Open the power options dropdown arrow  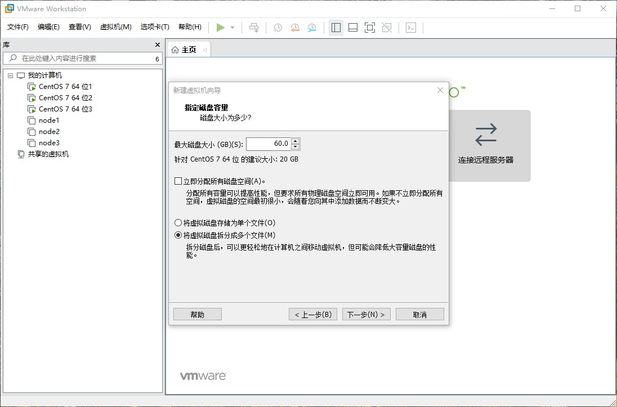click(x=233, y=28)
